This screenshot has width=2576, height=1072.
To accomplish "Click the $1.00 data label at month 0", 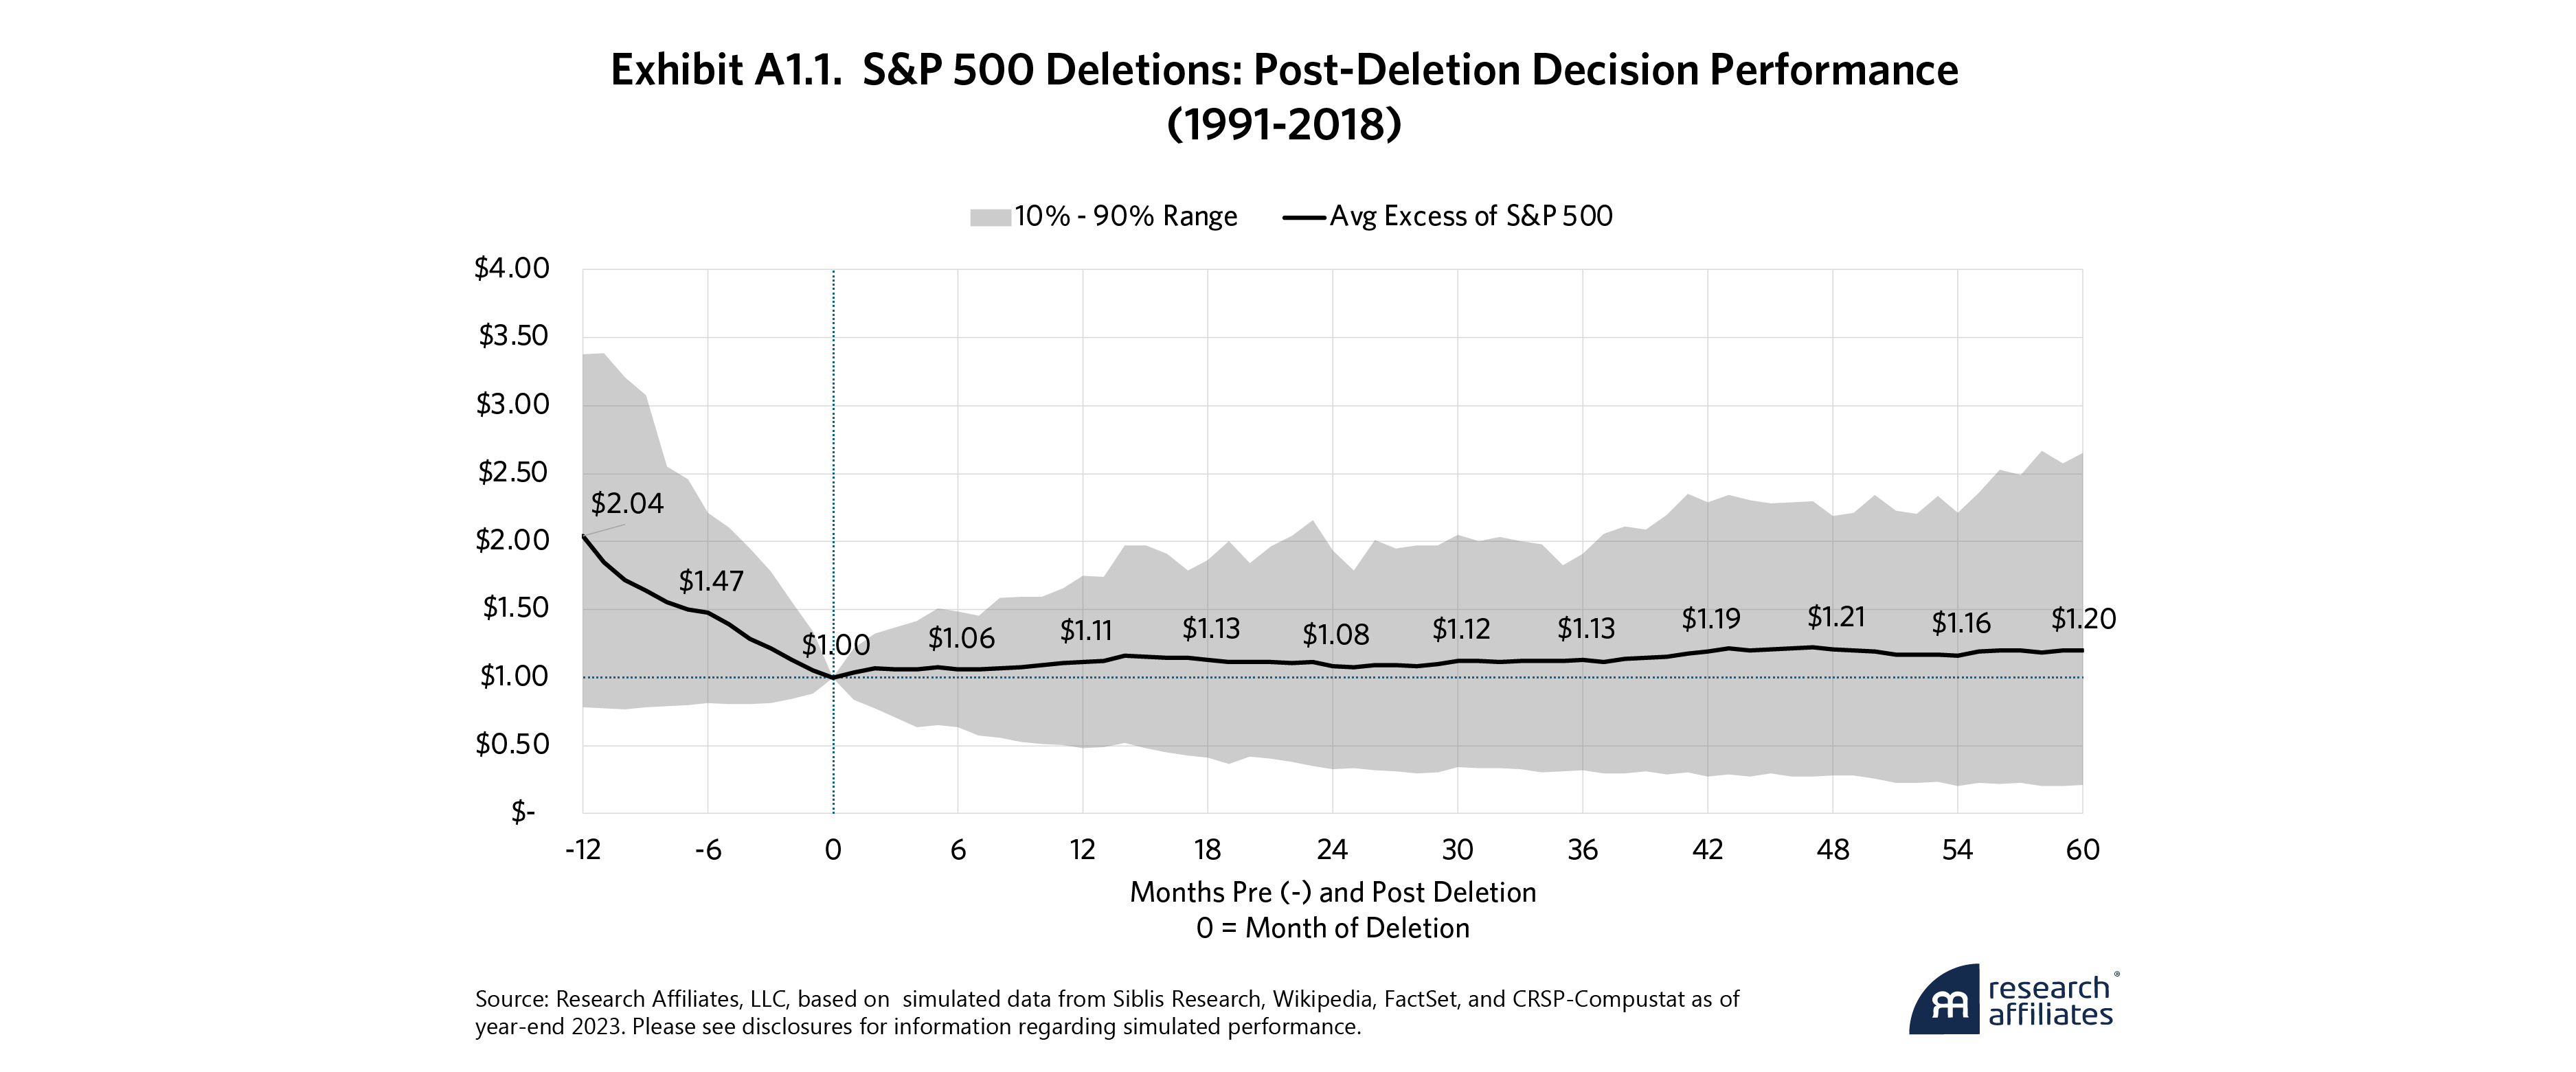I will 835,646.
